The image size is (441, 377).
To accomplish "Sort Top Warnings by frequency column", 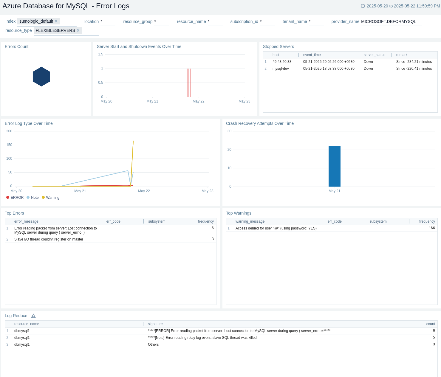I will (427, 221).
